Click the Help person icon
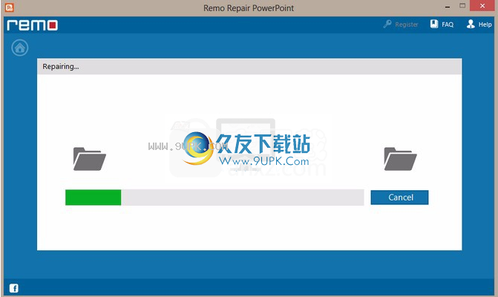The width and height of the screenshot is (498, 297). click(471, 24)
